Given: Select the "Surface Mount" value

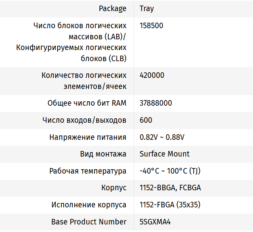Looking at the screenshot, I should 165,154.
